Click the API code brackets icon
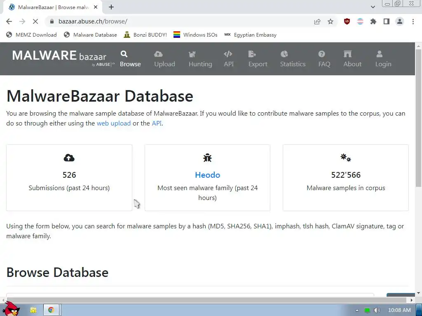This screenshot has height=316, width=422. tap(228, 54)
